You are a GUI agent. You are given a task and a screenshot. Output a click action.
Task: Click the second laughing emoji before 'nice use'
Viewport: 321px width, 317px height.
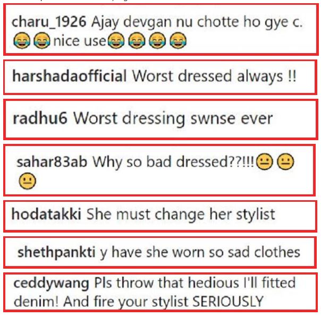pyautogui.click(x=42, y=40)
